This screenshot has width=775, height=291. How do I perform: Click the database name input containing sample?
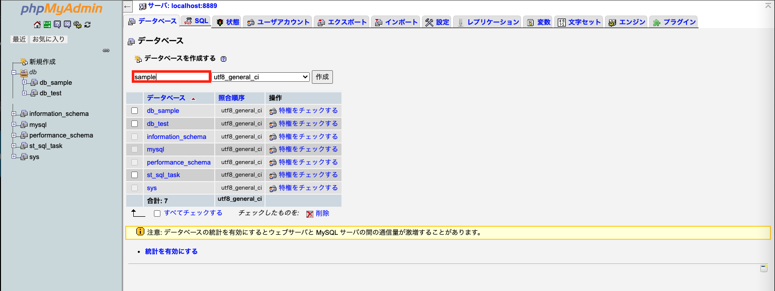click(171, 76)
